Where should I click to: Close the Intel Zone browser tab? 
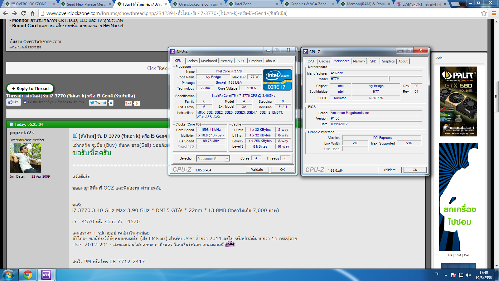[x=277, y=4]
